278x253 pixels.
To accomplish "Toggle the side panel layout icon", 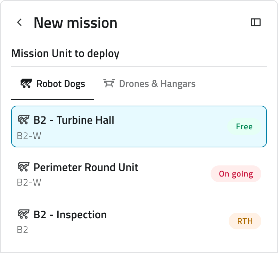I will (x=256, y=22).
